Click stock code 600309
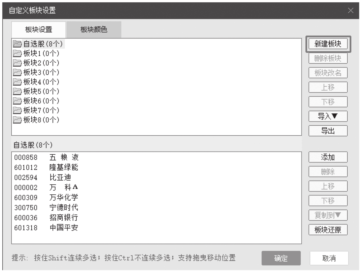This screenshot has width=360, height=271. (x=26, y=198)
